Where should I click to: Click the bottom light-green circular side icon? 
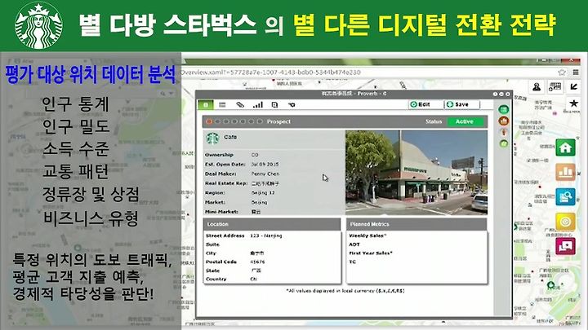503,143
